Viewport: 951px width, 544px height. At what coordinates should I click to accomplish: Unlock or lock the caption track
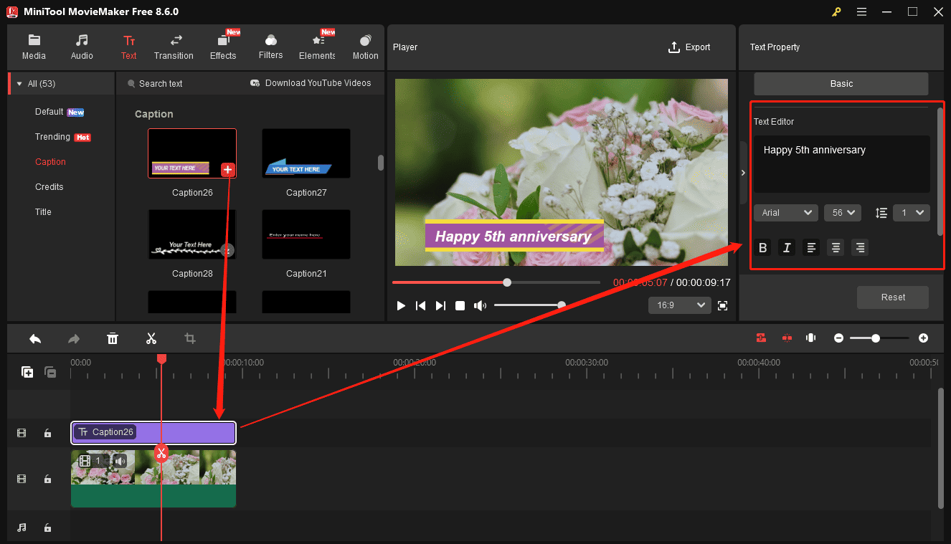click(47, 433)
